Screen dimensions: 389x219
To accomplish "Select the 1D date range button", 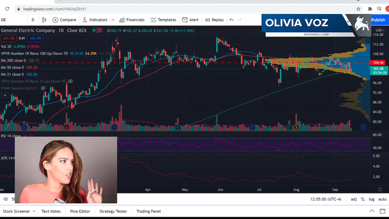I will click(x=5, y=199).
